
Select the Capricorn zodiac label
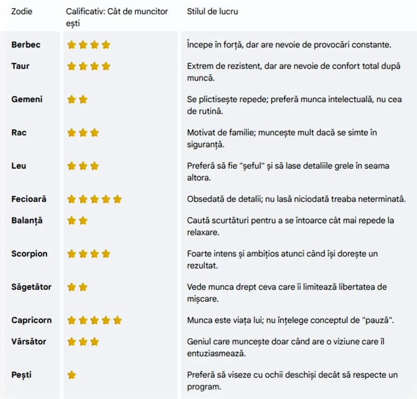32,320
